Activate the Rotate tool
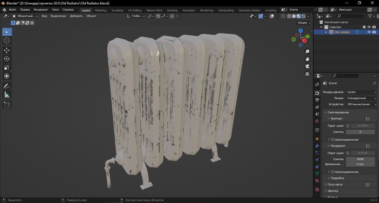 pyautogui.click(x=7, y=59)
